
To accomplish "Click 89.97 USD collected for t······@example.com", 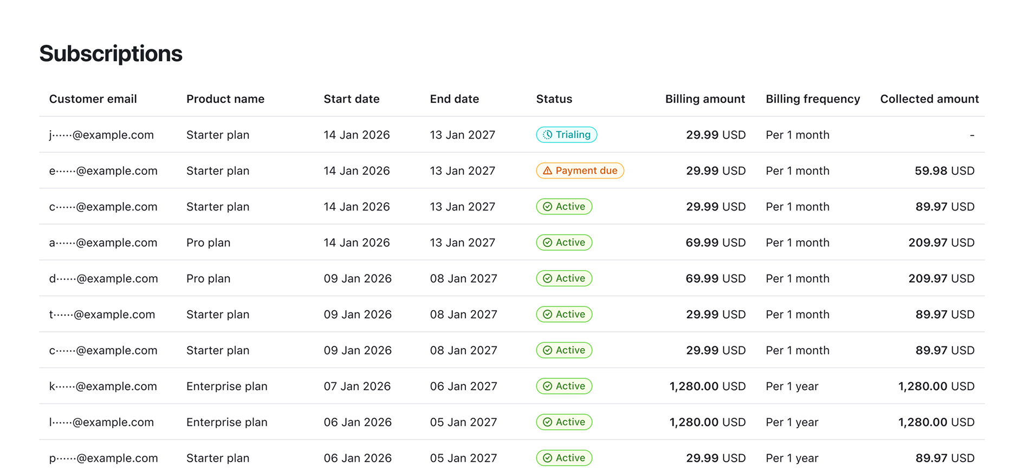I will [945, 314].
